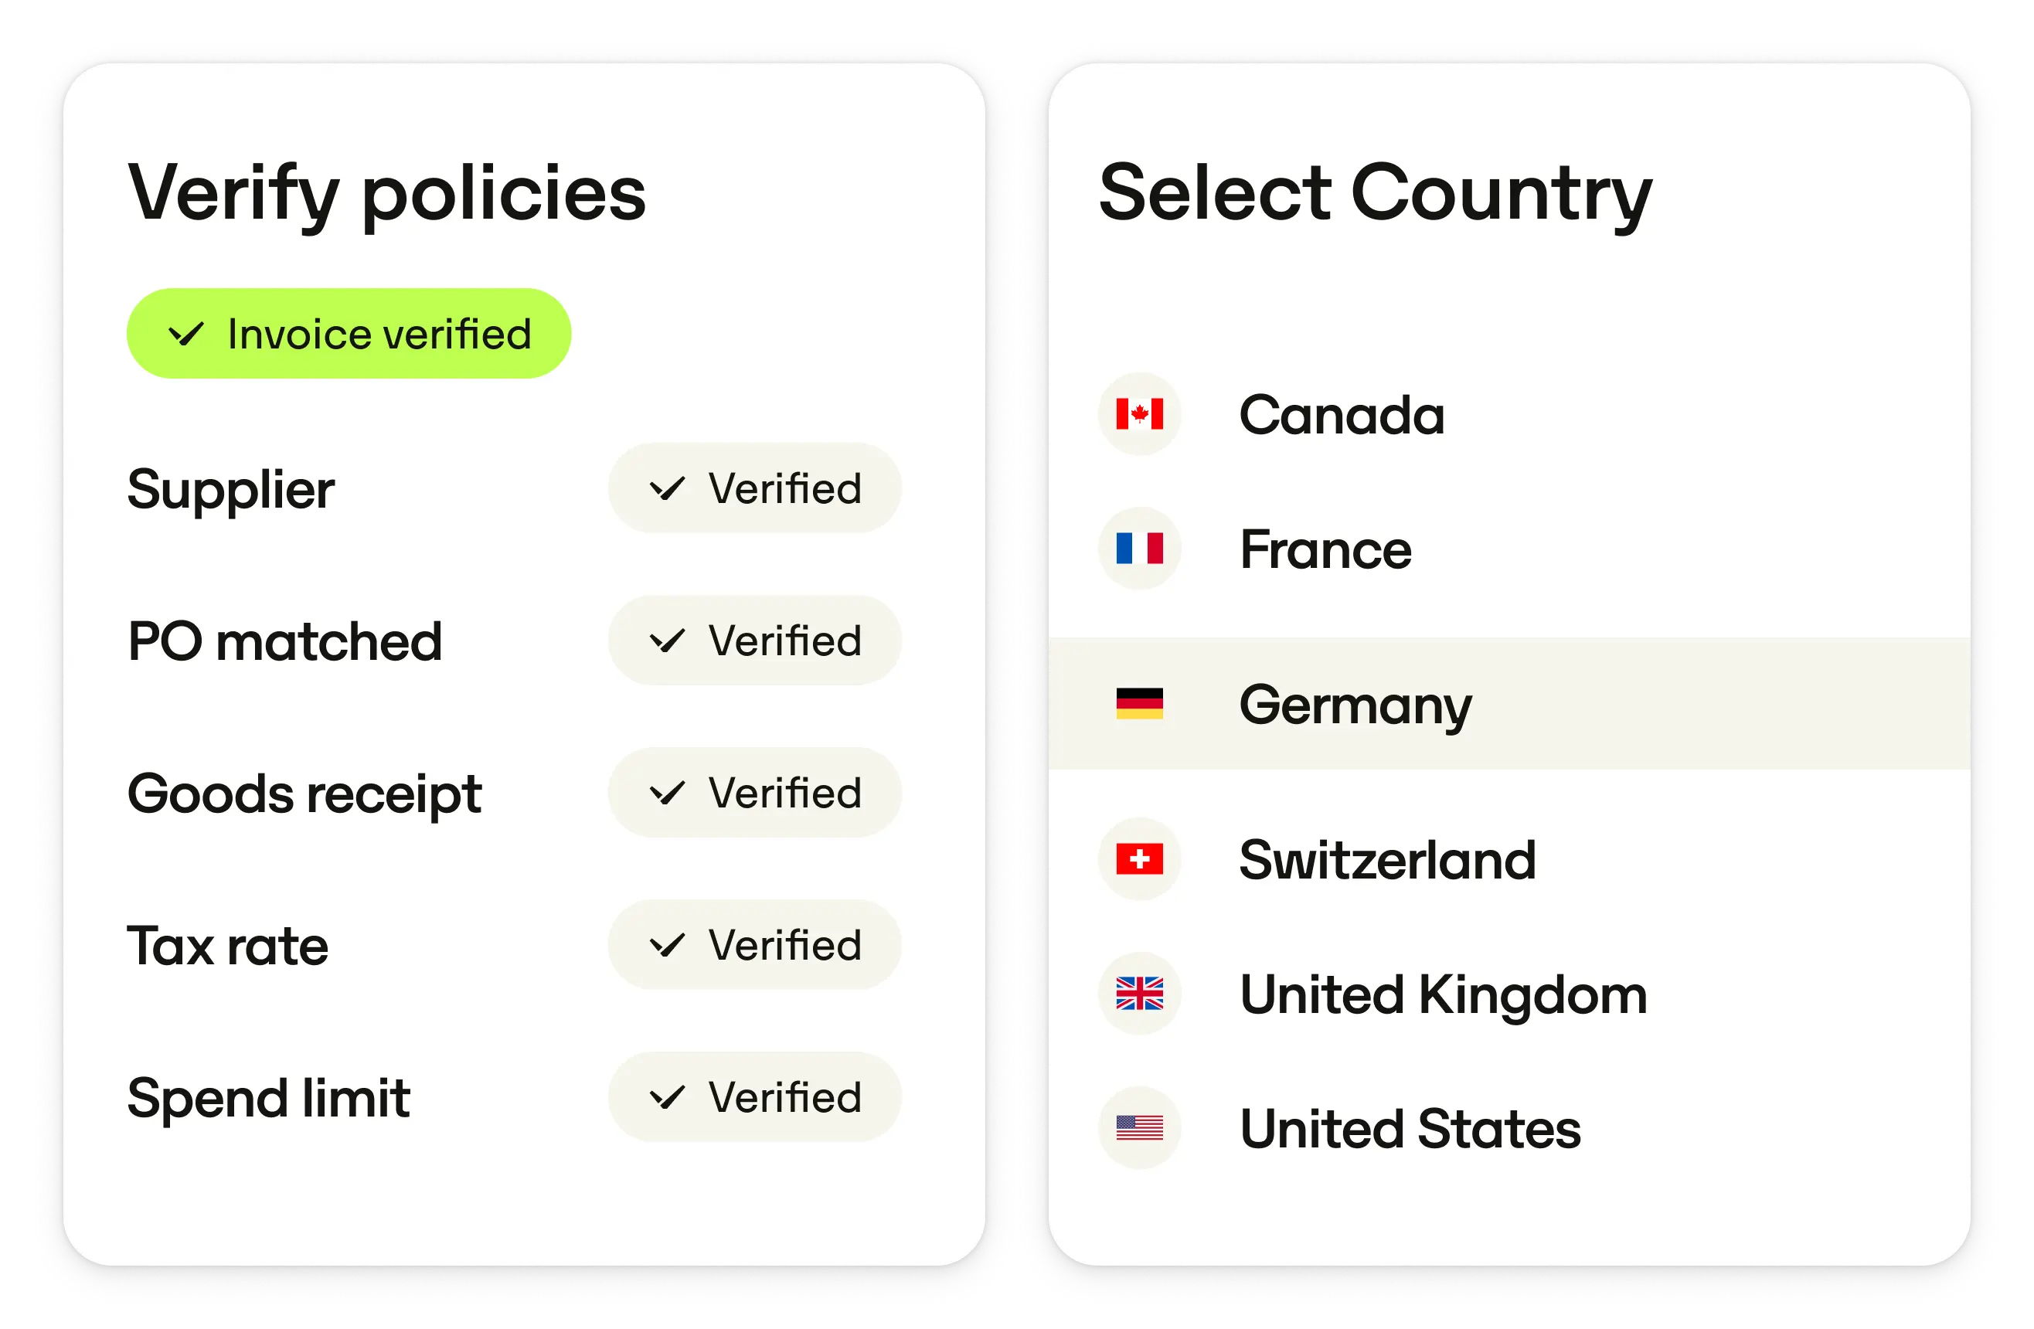Toggle the PO matched Verified status
This screenshot has height=1329, width=2034.
[x=754, y=641]
